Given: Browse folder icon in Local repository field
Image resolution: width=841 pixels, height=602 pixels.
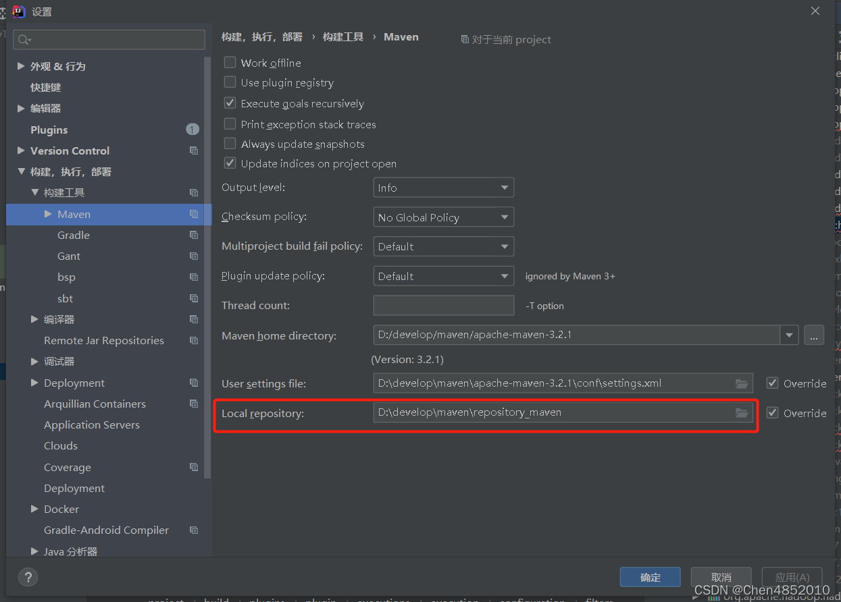Looking at the screenshot, I should (x=742, y=412).
